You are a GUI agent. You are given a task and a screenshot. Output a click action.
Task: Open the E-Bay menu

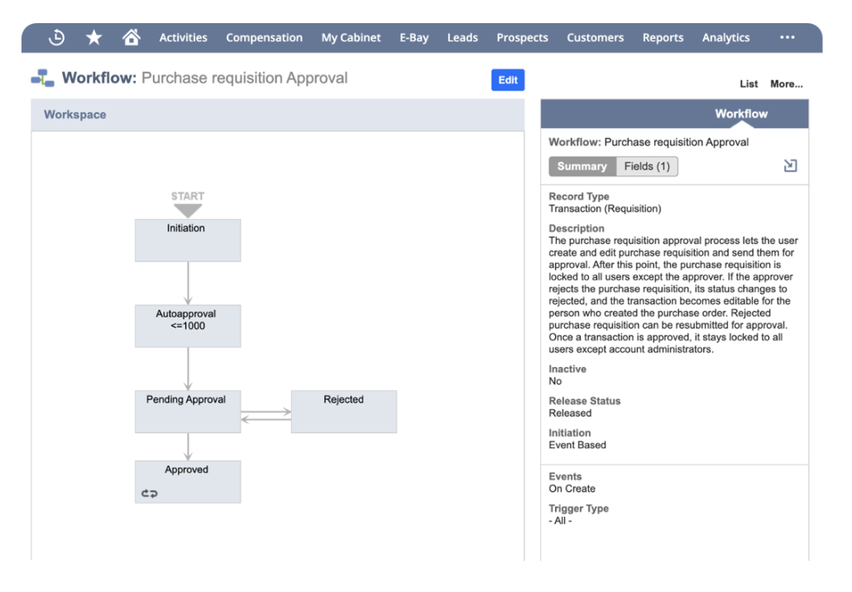point(414,37)
